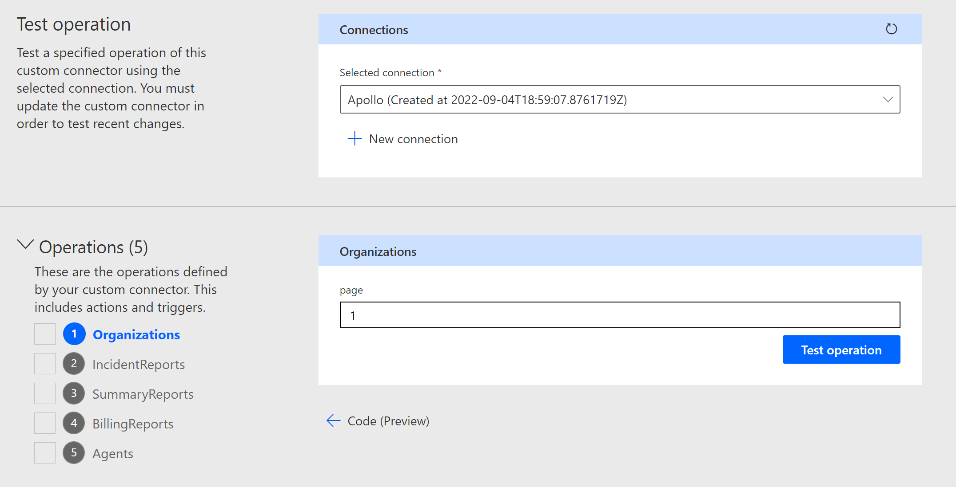Check the box next to BillingReports
956x487 pixels.
[45, 423]
